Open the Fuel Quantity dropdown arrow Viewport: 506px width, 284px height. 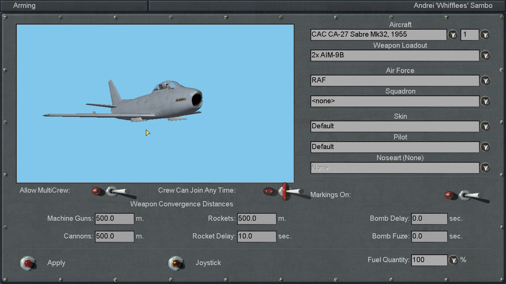(x=453, y=260)
